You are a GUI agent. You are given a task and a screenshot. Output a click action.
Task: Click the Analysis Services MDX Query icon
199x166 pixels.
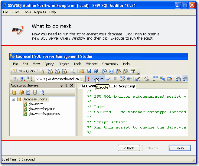[x=51, y=71]
